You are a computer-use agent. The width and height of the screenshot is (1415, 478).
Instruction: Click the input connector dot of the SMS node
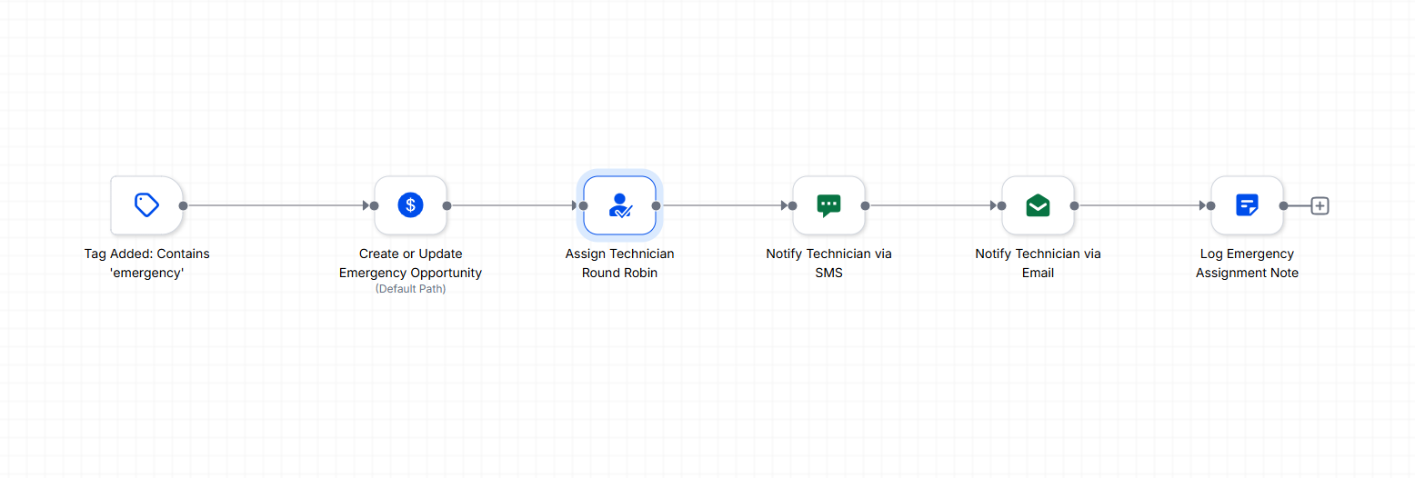coord(792,205)
